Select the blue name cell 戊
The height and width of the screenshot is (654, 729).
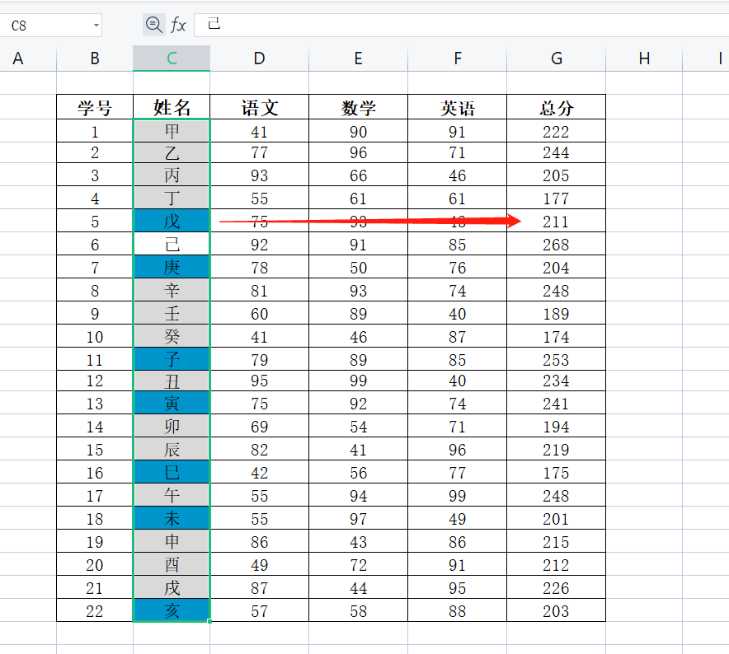[x=172, y=221]
